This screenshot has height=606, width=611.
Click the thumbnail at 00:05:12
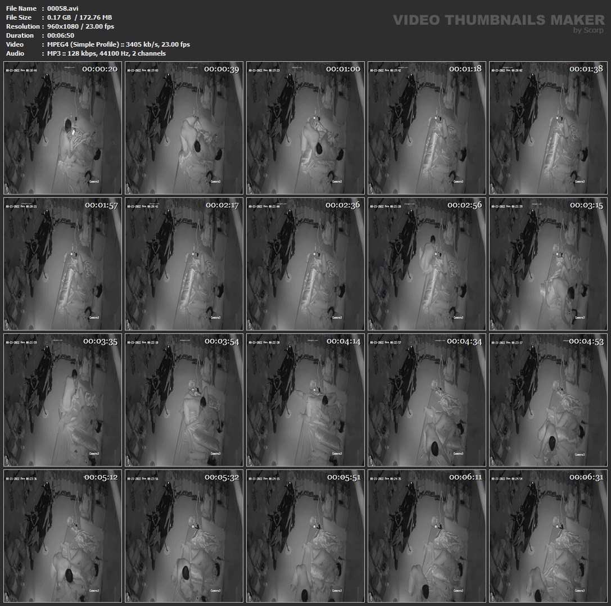point(62,536)
